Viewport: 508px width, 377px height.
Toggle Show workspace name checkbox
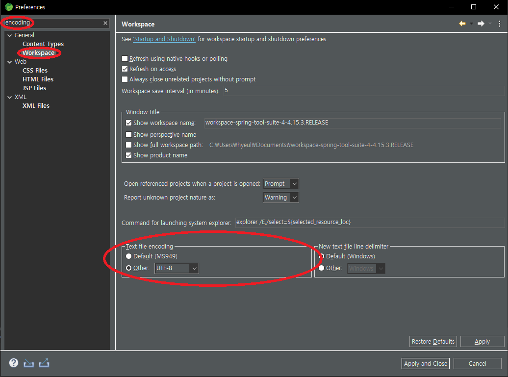tap(128, 123)
